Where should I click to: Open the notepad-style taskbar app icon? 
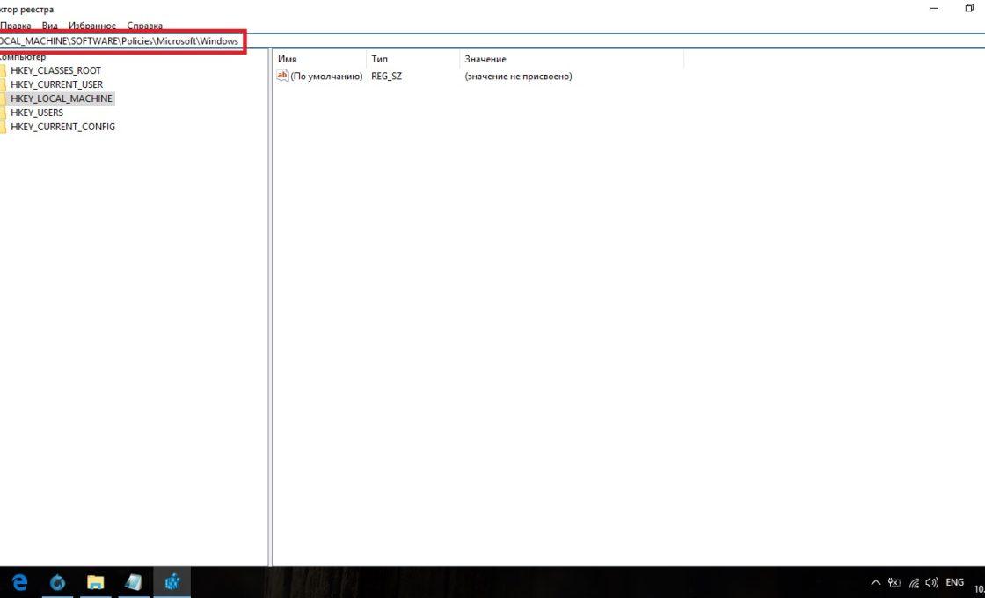pyautogui.click(x=133, y=582)
